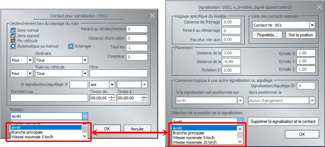Close the Contact pour signalisation dialog
325x147 pixels.
click(x=152, y=15)
